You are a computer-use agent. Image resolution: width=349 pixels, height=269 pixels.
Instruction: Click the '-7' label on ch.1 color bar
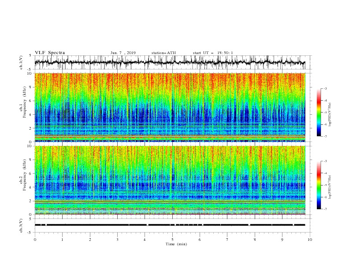click(325, 136)
